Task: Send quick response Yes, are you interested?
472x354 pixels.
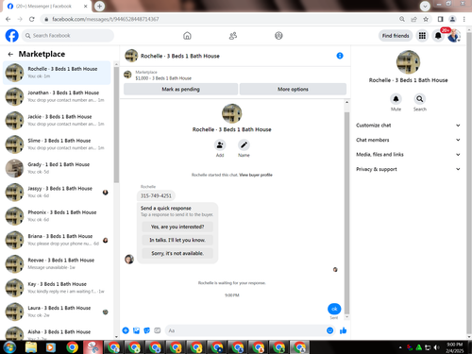Action: tap(177, 227)
